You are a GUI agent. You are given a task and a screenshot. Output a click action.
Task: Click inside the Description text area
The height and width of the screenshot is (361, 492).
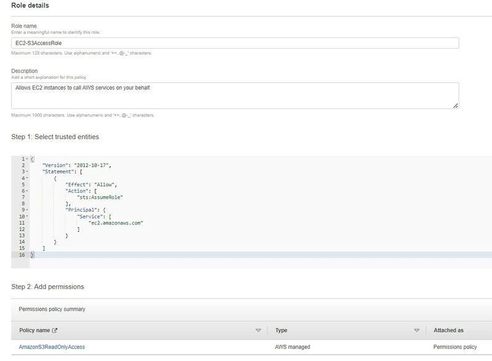235,96
